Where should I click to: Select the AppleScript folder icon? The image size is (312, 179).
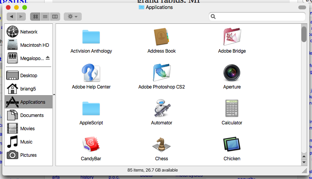(91, 108)
